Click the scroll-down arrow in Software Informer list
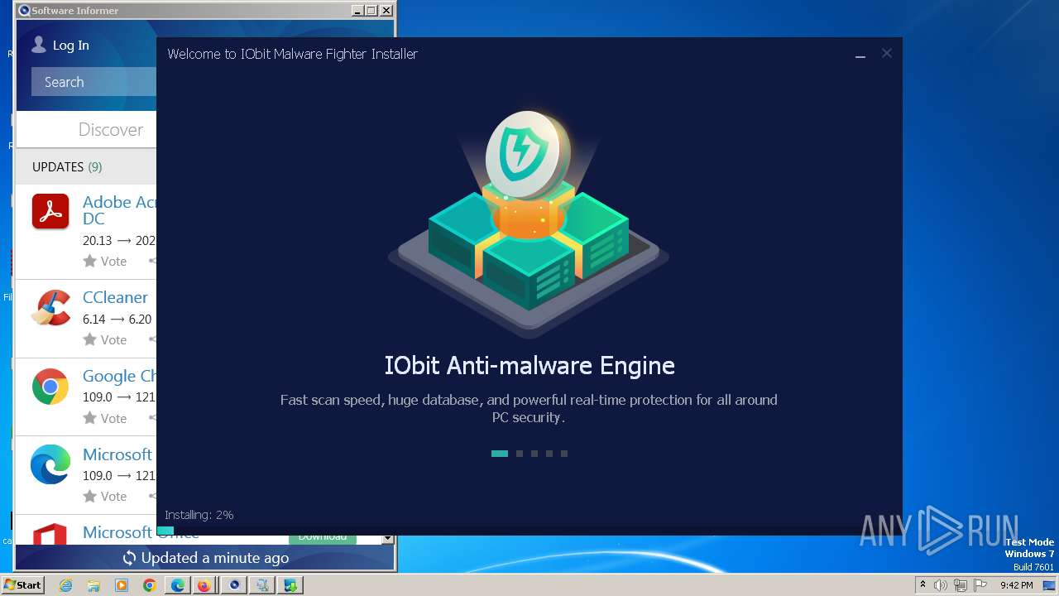Screen dimensions: 1059x596 tap(387, 538)
